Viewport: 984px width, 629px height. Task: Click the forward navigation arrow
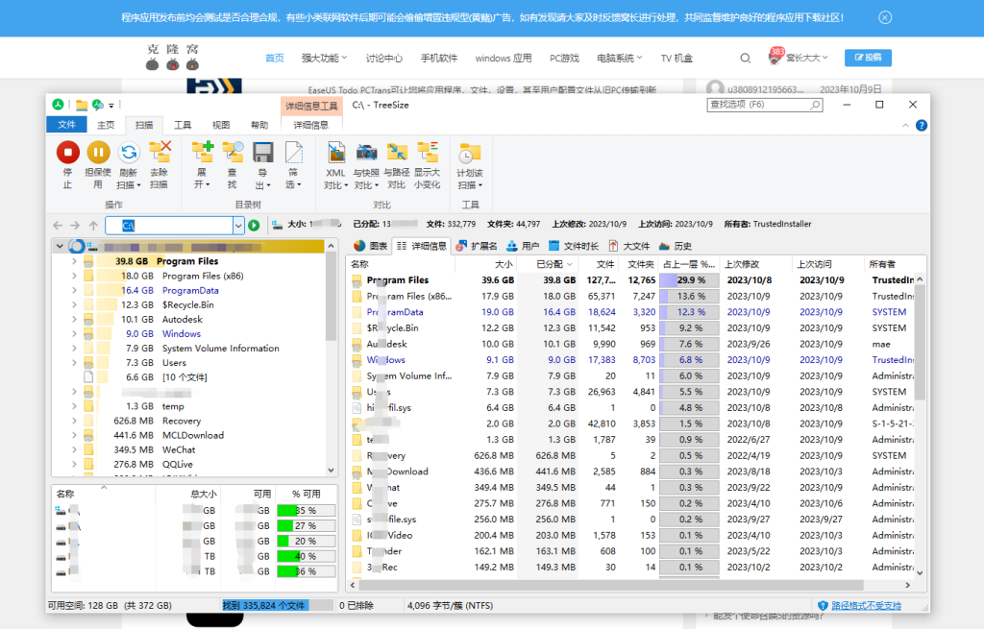pos(75,225)
